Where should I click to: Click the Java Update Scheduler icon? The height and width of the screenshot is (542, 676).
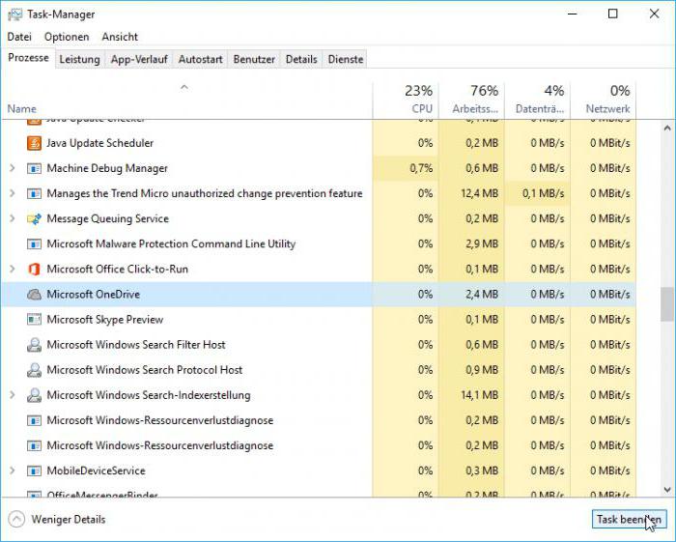(x=34, y=143)
